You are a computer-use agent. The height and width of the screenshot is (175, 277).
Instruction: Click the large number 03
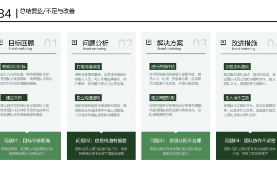click(x=200, y=44)
